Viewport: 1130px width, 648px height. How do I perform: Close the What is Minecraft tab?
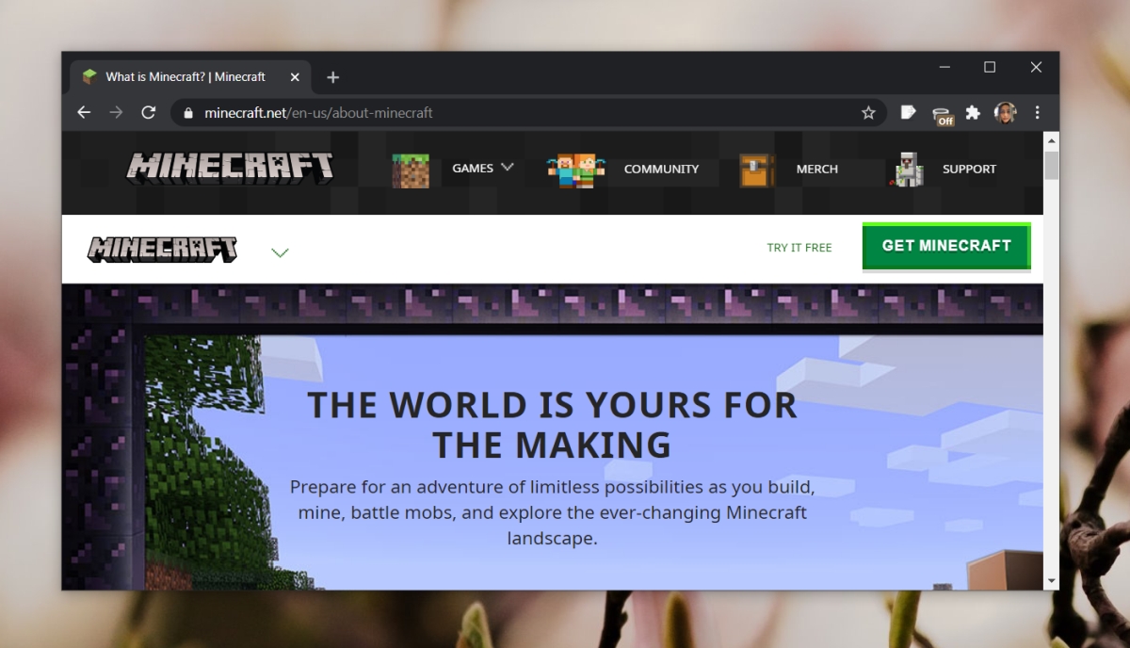point(295,77)
